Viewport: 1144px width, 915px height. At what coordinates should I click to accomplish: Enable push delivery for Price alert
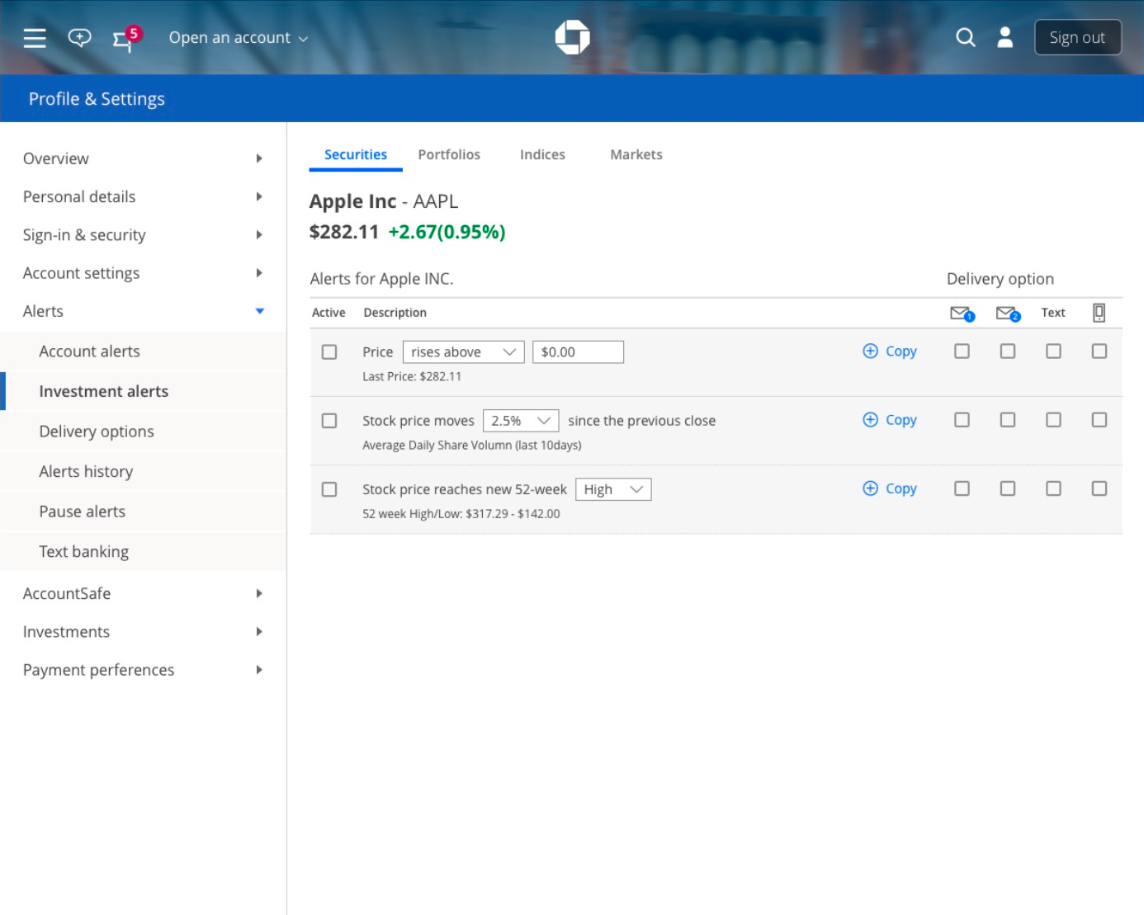1099,351
